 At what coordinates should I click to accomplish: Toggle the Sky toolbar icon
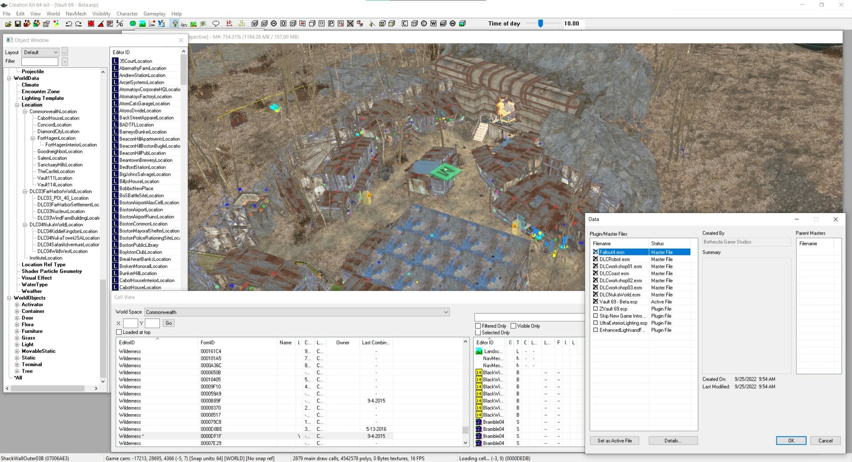[x=184, y=24]
